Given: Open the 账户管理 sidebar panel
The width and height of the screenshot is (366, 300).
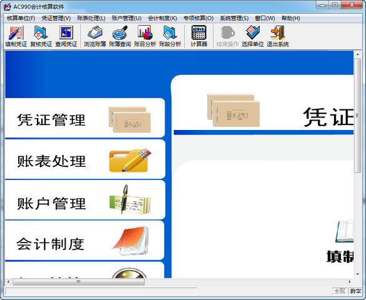Looking at the screenshot, I should point(84,200).
